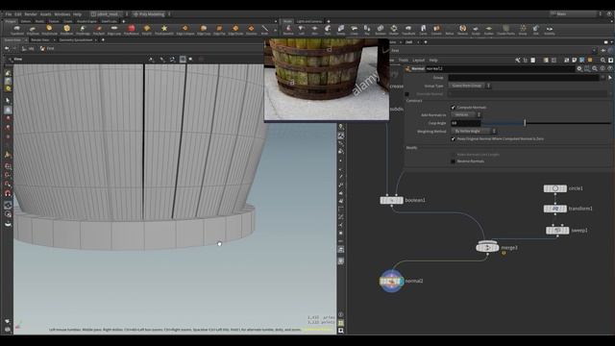Select the Reverse shelf tool
This screenshot has width=615, height=346.
(462, 30)
